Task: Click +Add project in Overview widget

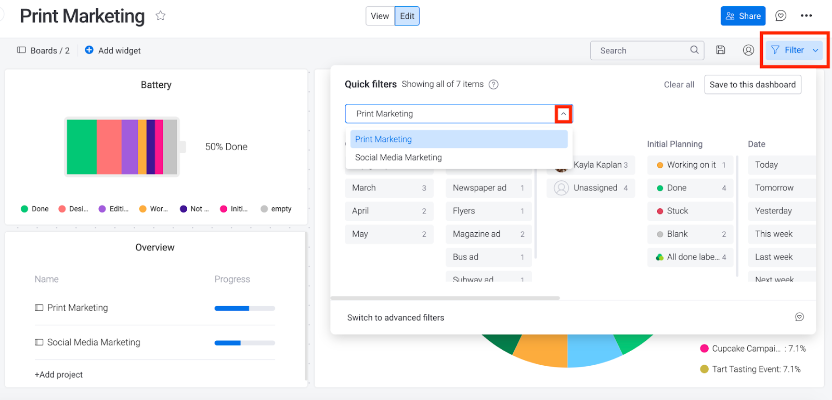Action: tap(59, 375)
